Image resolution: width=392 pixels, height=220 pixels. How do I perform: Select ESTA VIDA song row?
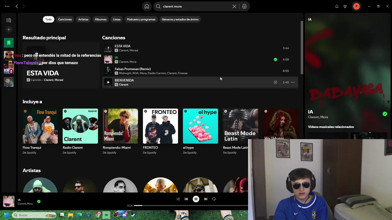(200, 48)
